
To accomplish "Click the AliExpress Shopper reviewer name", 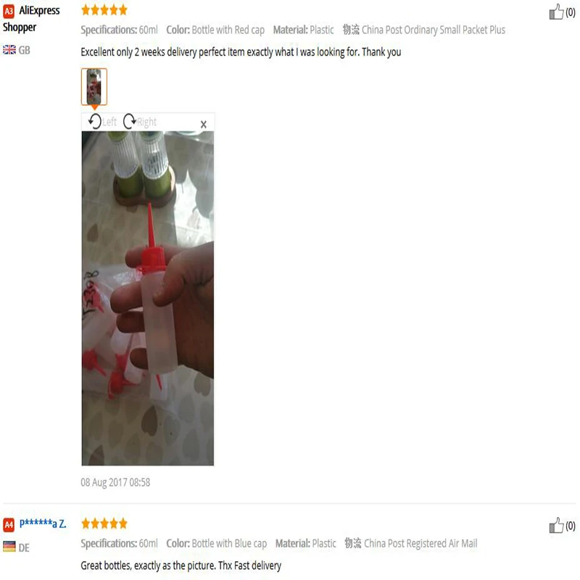I will (31, 19).
